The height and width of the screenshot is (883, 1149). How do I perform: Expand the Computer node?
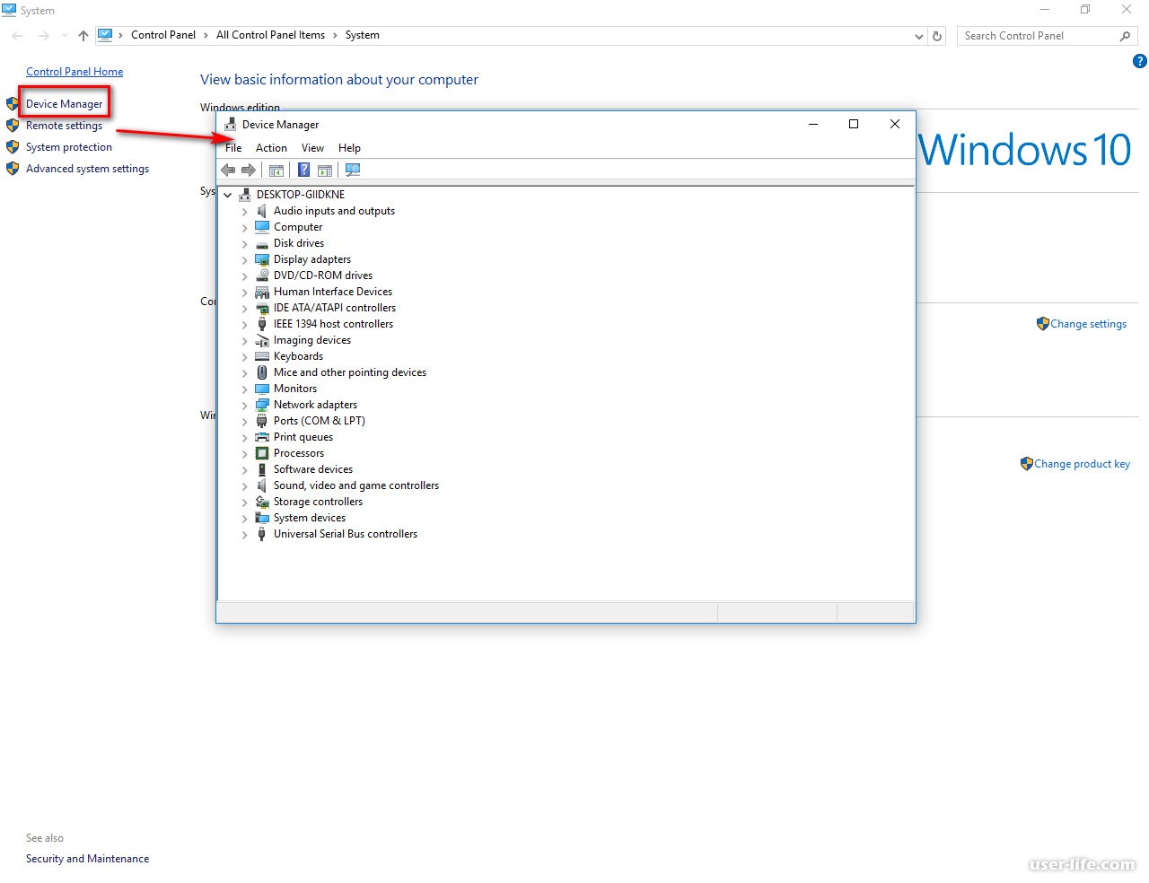click(x=244, y=228)
